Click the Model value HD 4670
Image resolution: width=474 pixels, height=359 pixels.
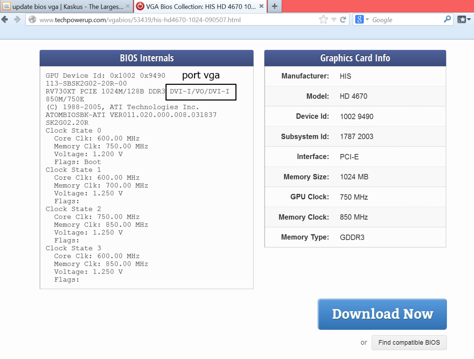click(354, 96)
